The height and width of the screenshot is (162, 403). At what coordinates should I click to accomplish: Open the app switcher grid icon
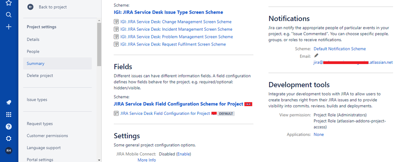click(x=8, y=114)
